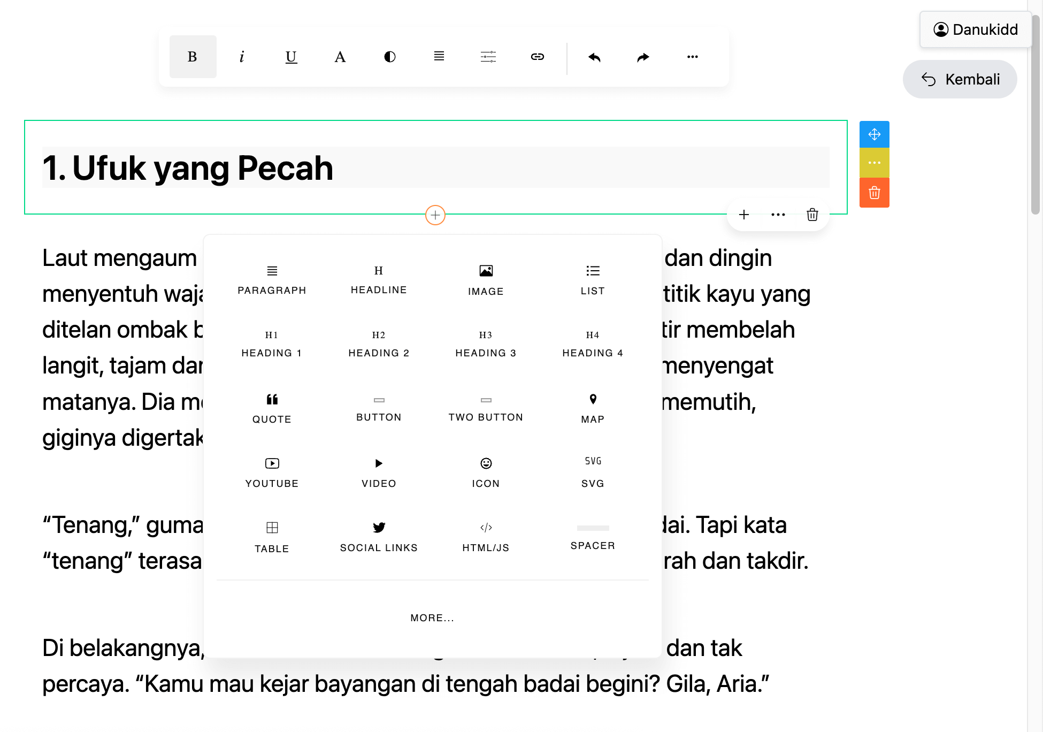Add a Quote block
Screen dimensions: 1043x732
point(272,408)
